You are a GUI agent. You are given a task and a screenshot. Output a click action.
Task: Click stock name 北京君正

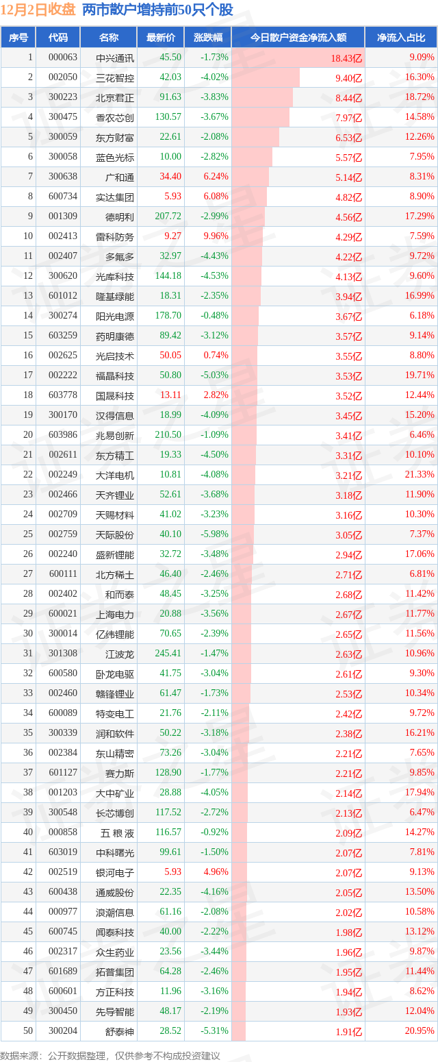pos(115,97)
